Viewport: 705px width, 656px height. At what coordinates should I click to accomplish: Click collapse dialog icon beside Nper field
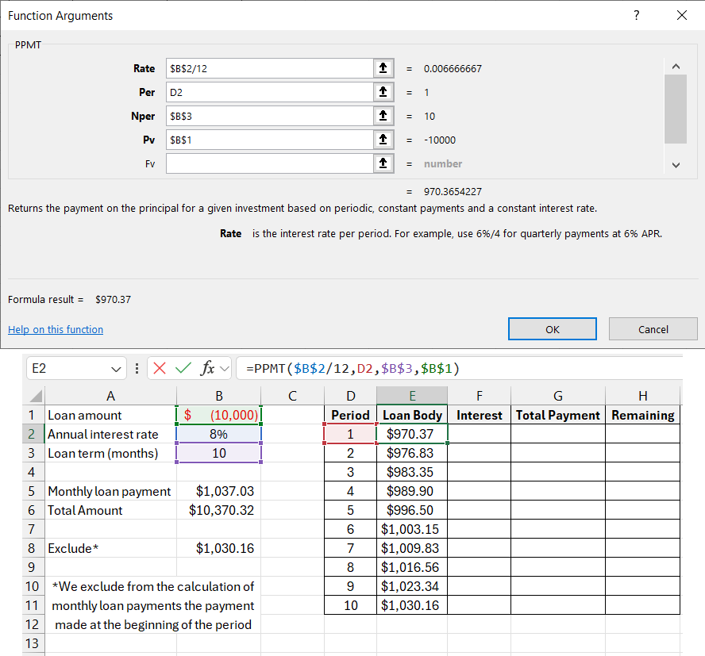(x=383, y=116)
